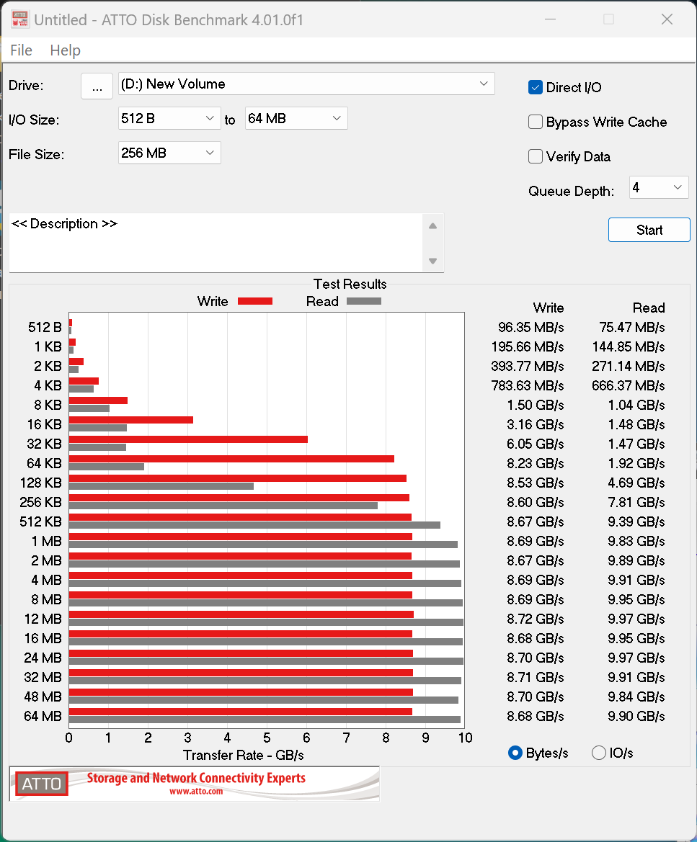Click the drive browse button with ellipsis
697x842 pixels.
pyautogui.click(x=97, y=86)
